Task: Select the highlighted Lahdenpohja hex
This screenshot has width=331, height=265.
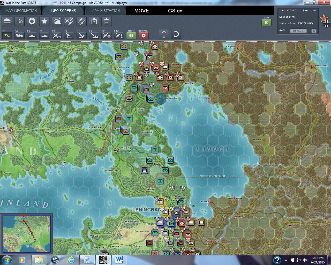Action: (x=160, y=98)
